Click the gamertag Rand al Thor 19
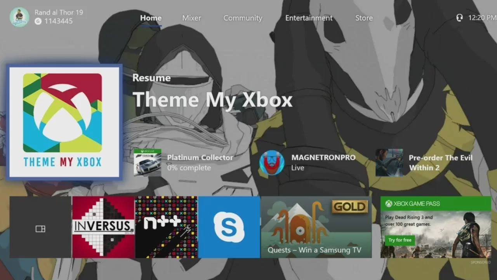Screen dimensions: 497x280 59,12
